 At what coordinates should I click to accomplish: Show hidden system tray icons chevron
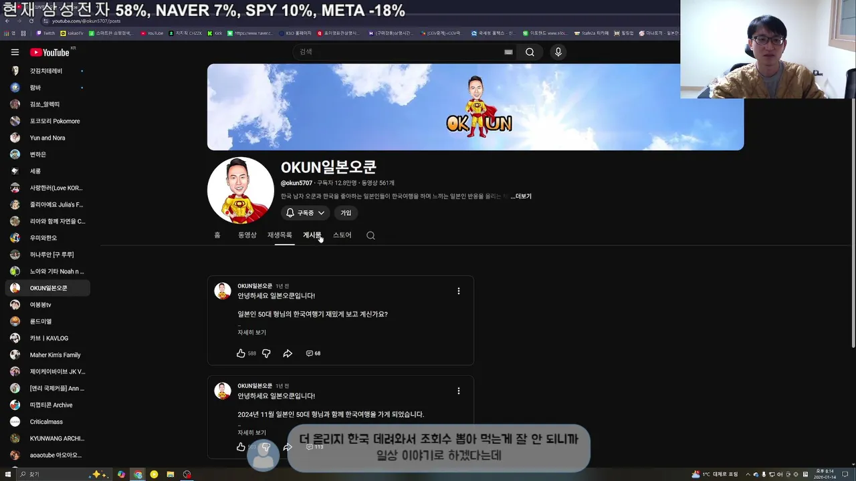(748, 474)
